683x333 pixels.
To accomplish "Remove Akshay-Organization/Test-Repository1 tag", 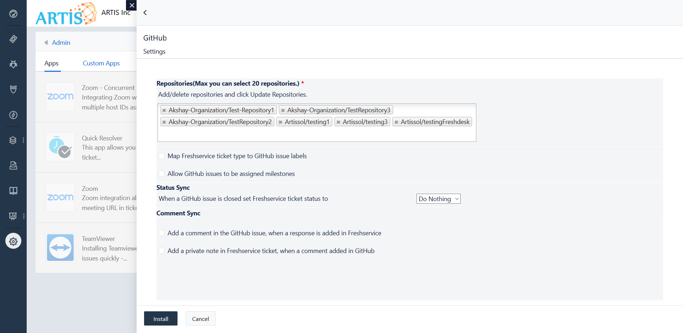I will (164, 111).
